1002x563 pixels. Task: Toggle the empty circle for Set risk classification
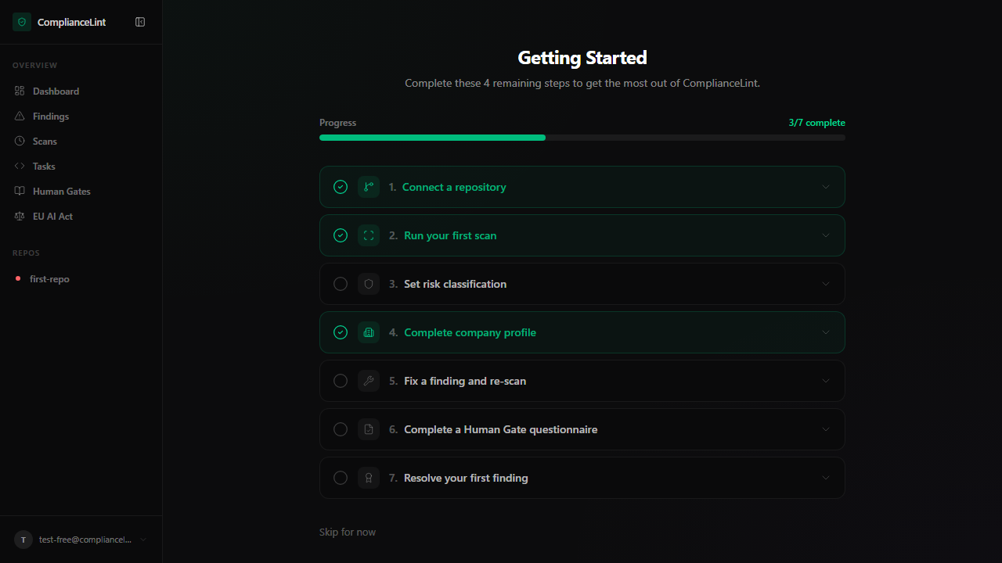coord(341,284)
